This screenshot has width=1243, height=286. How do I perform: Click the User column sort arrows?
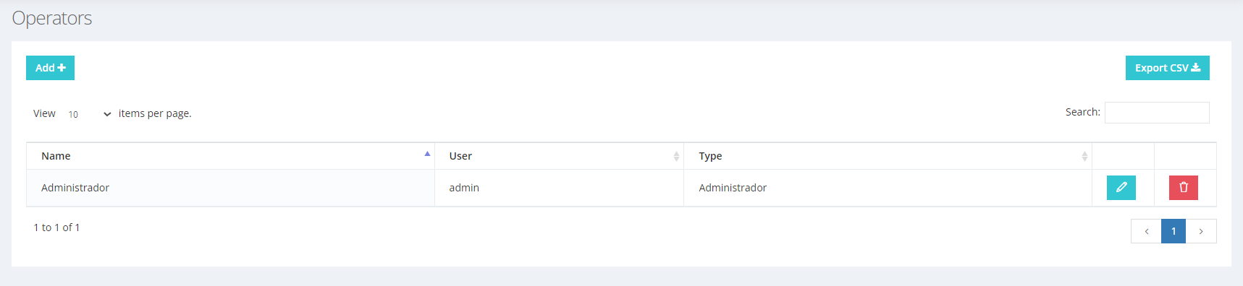pos(676,156)
